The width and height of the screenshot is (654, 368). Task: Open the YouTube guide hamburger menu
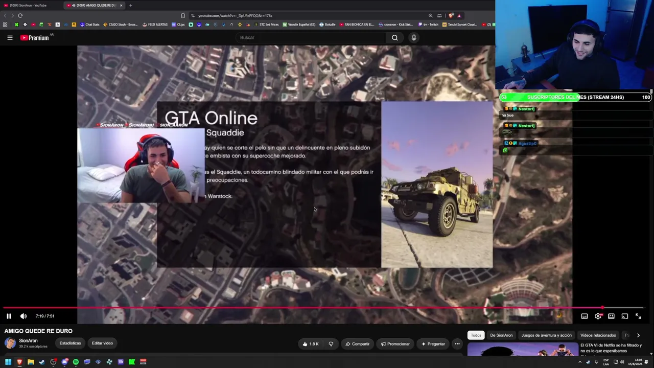click(10, 37)
